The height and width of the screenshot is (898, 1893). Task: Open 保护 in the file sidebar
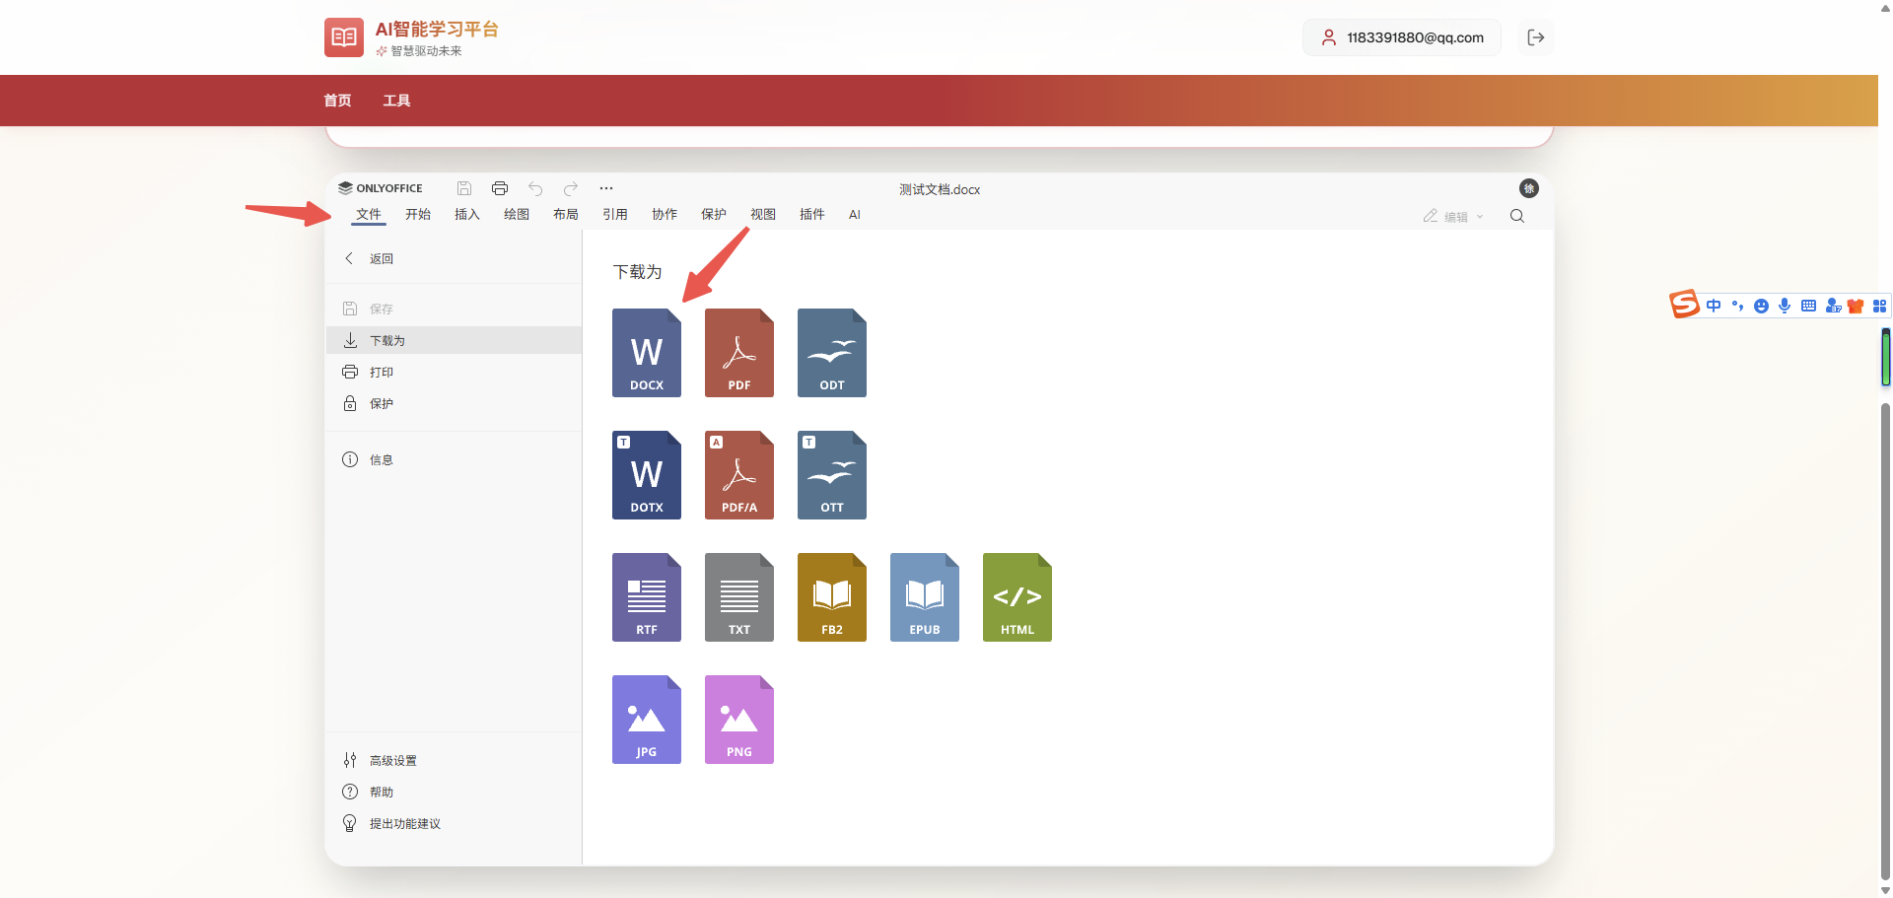coord(454,403)
